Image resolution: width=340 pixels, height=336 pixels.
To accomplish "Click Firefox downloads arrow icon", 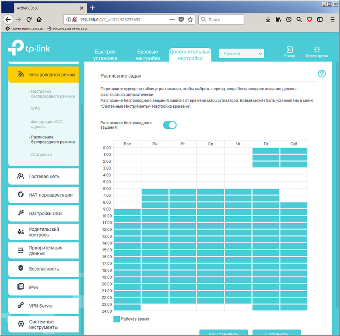I will click(268, 19).
